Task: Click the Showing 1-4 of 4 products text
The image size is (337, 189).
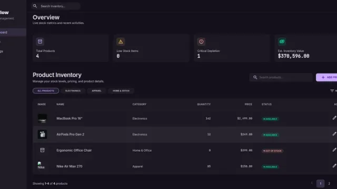Action: (50, 184)
